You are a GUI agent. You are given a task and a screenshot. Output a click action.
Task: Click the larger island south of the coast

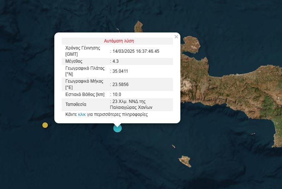click(185, 161)
